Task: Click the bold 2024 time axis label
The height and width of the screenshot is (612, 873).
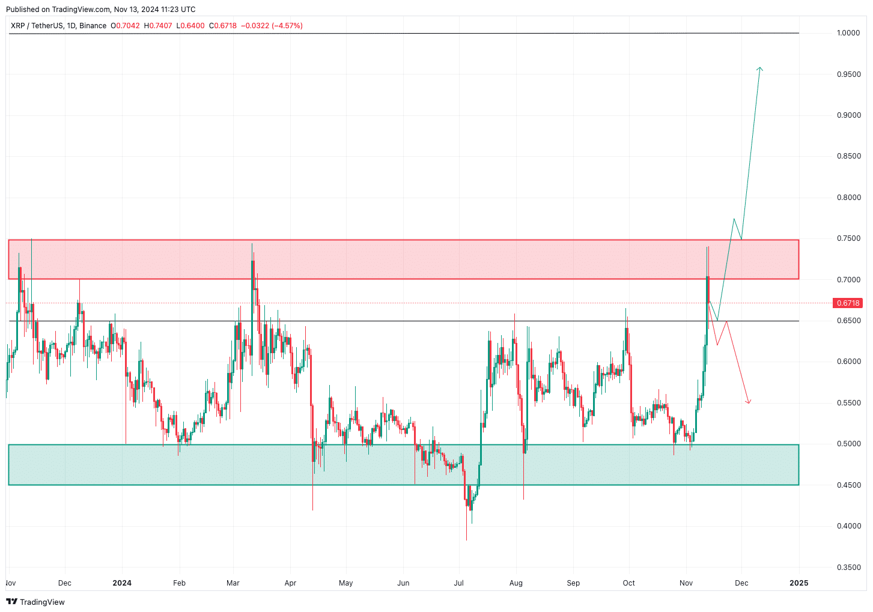Action: point(122,583)
